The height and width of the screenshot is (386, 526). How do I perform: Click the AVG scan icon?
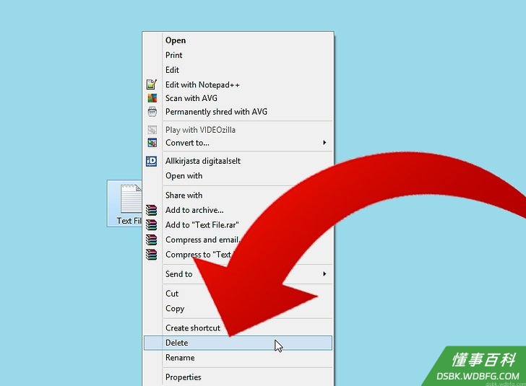click(152, 98)
